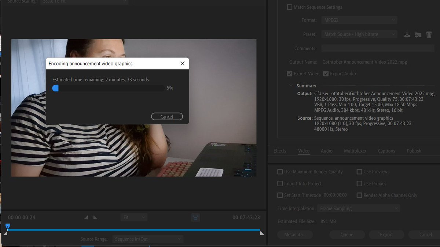
Task: Go to the Captions tab
Action: (386, 151)
